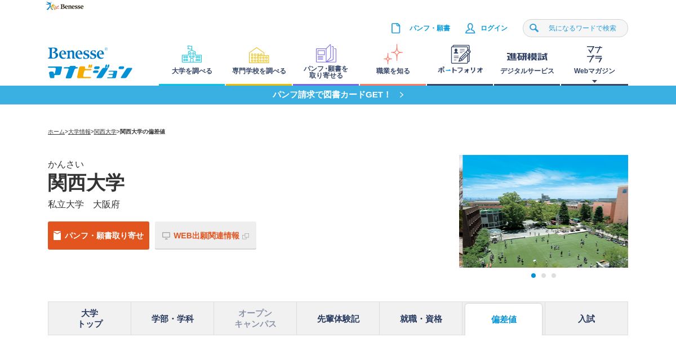Click the 関西大学 heading text

coord(86,183)
